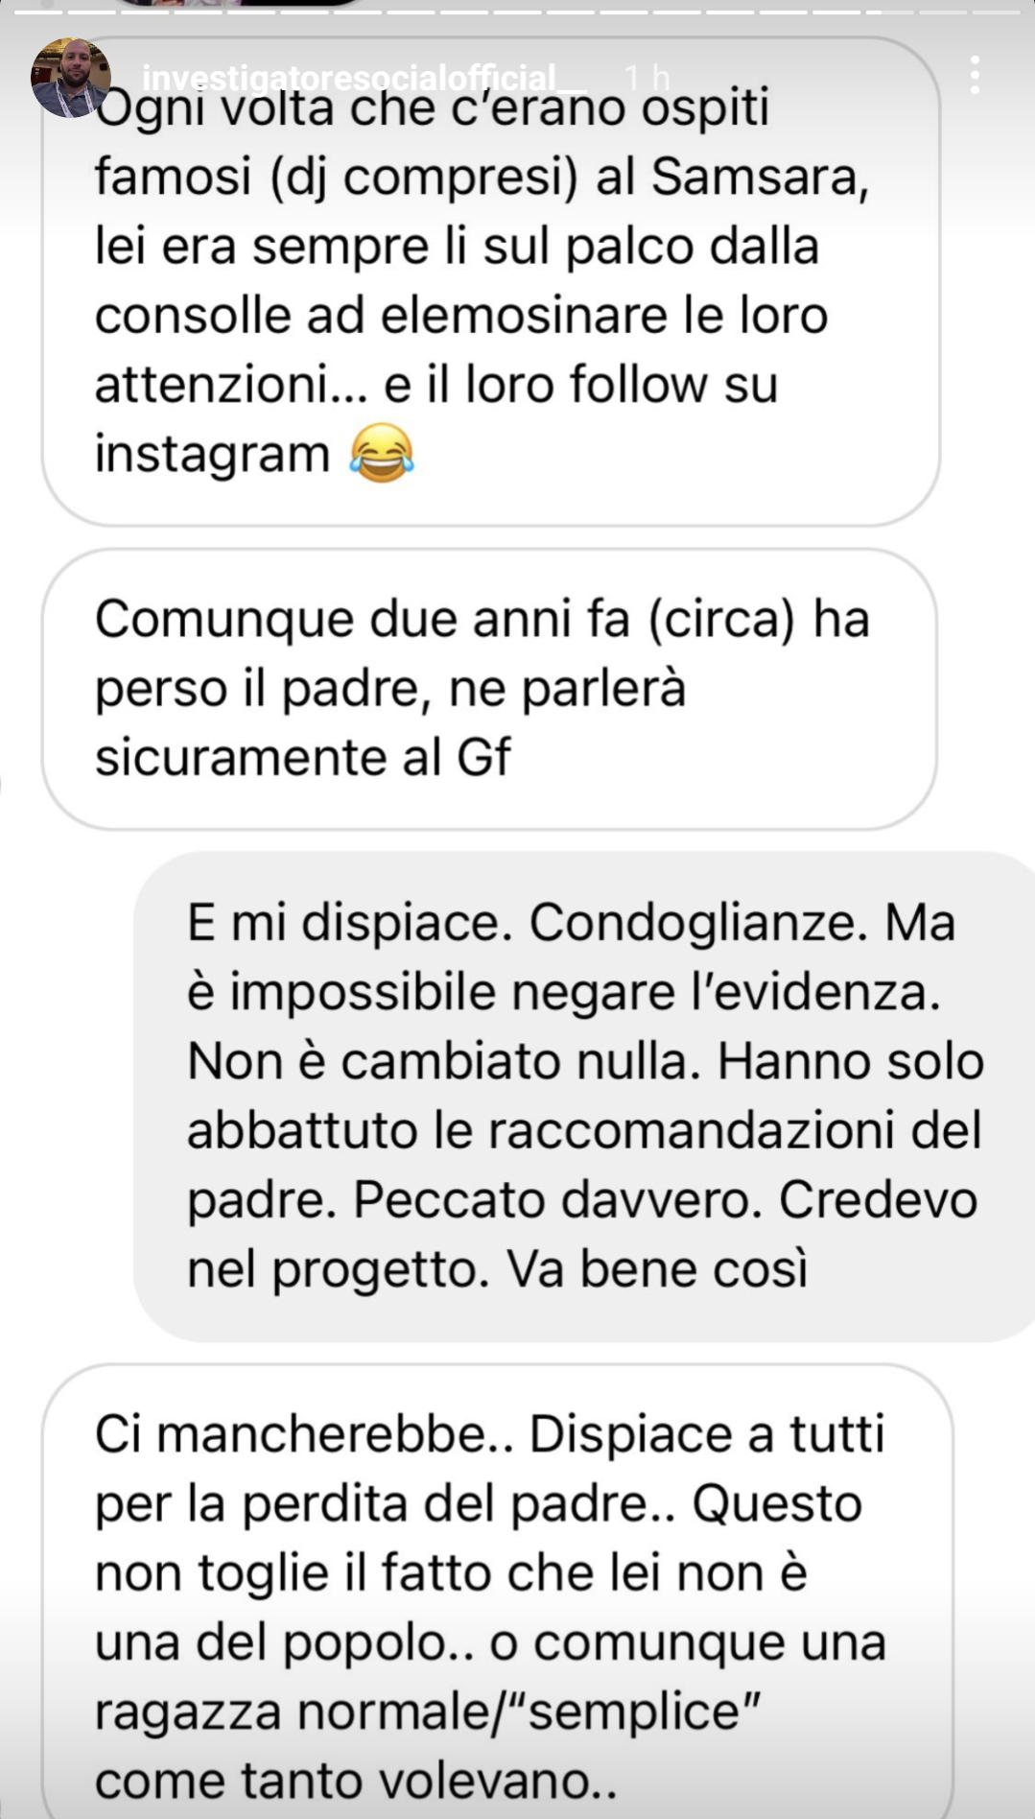Tap 'Va bene così' in the reply bubble
Viewport: 1035px width, 1819px height.
[658, 1268]
